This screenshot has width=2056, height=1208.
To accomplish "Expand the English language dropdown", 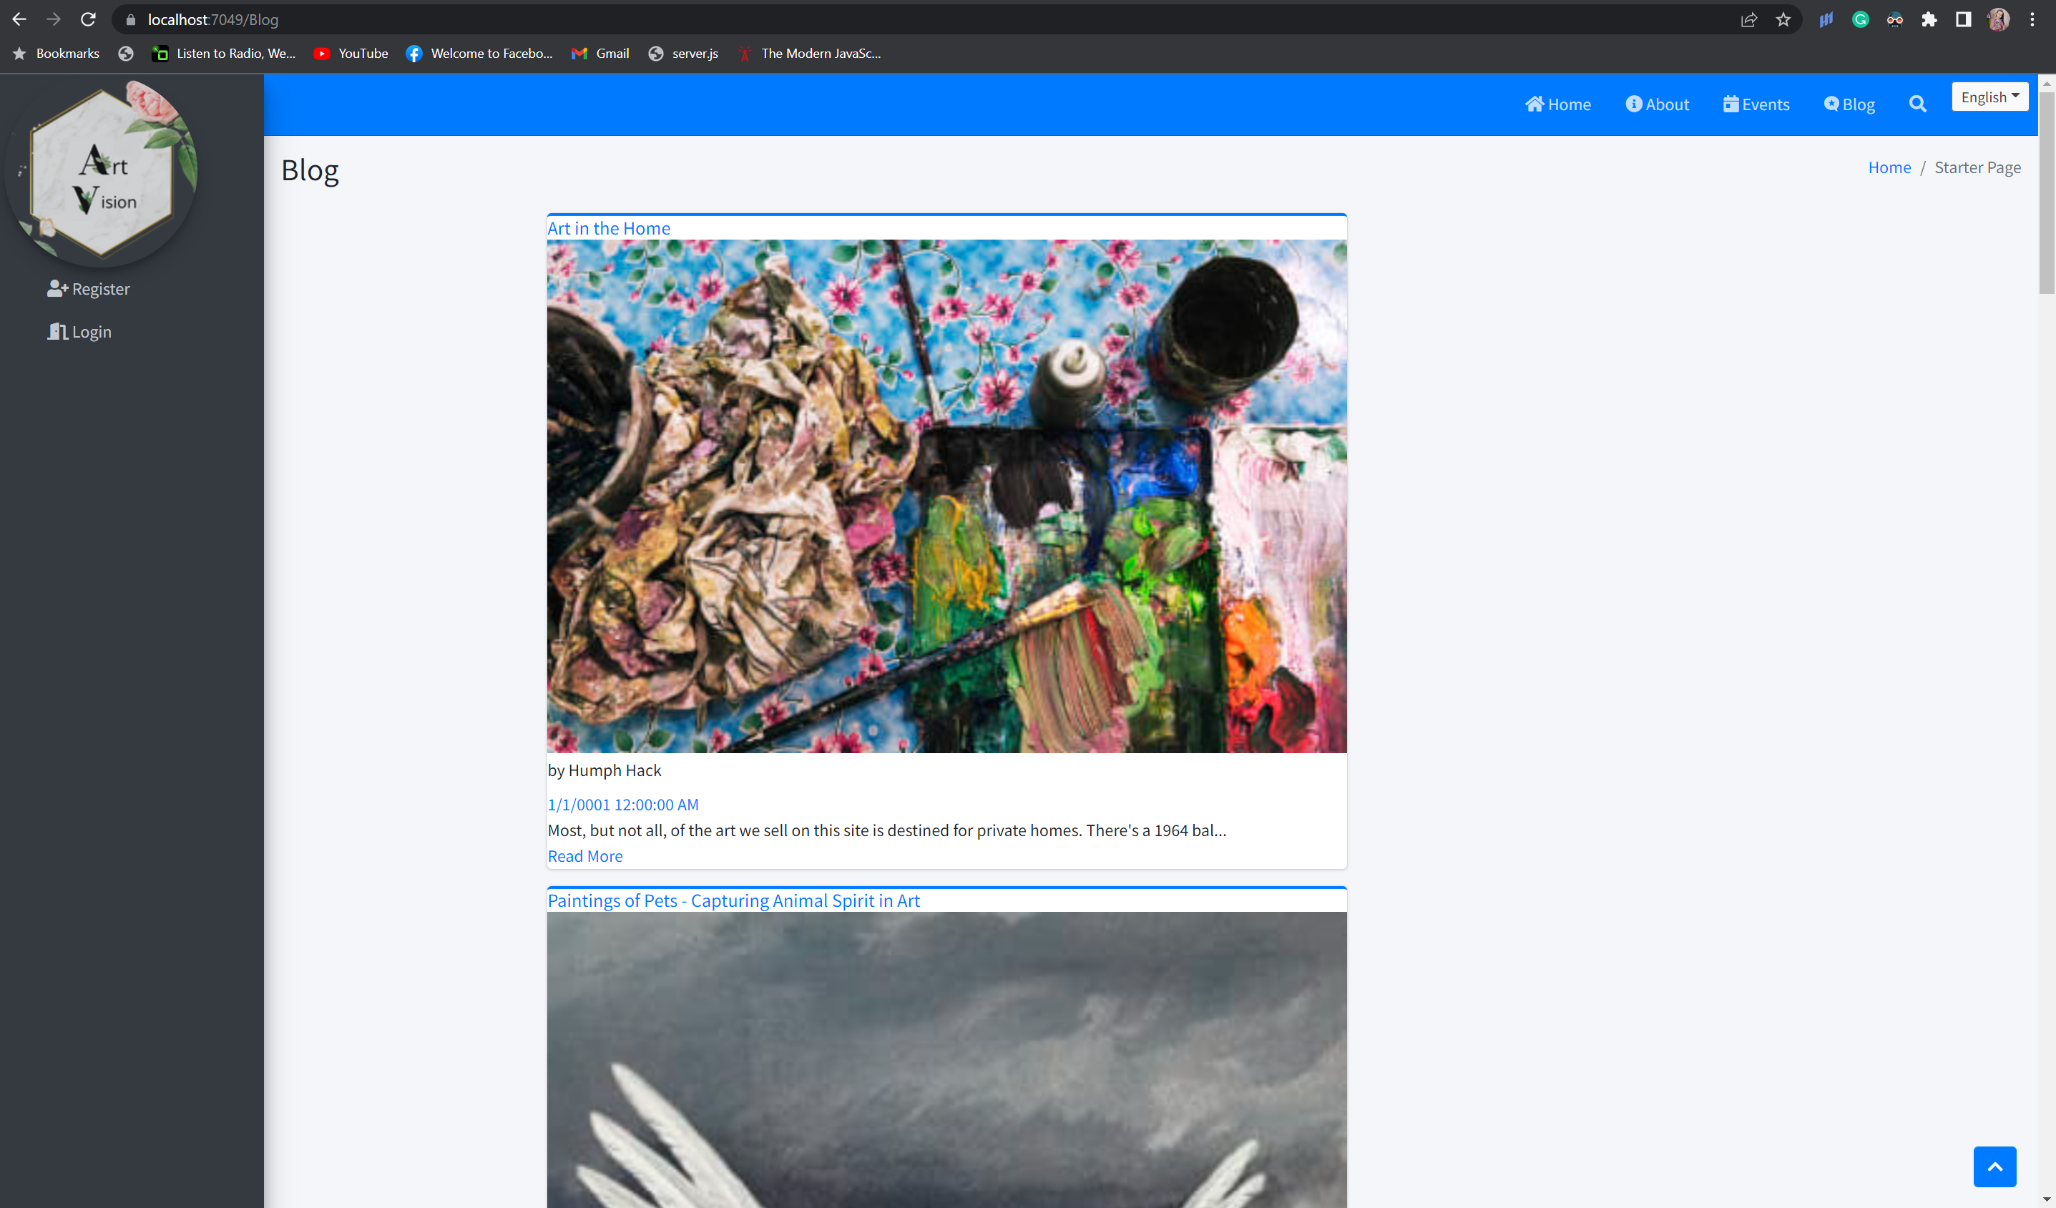I will [1990, 97].
